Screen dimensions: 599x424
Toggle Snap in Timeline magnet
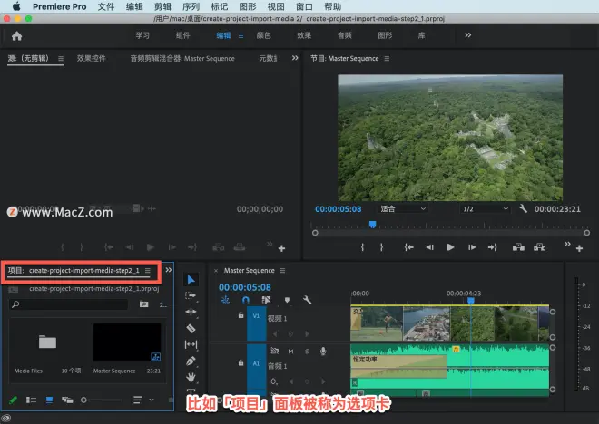point(246,300)
